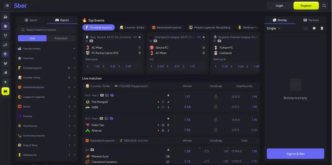
Task: Bet on The MongolZ winner odds 1.17
Action: [187, 97]
